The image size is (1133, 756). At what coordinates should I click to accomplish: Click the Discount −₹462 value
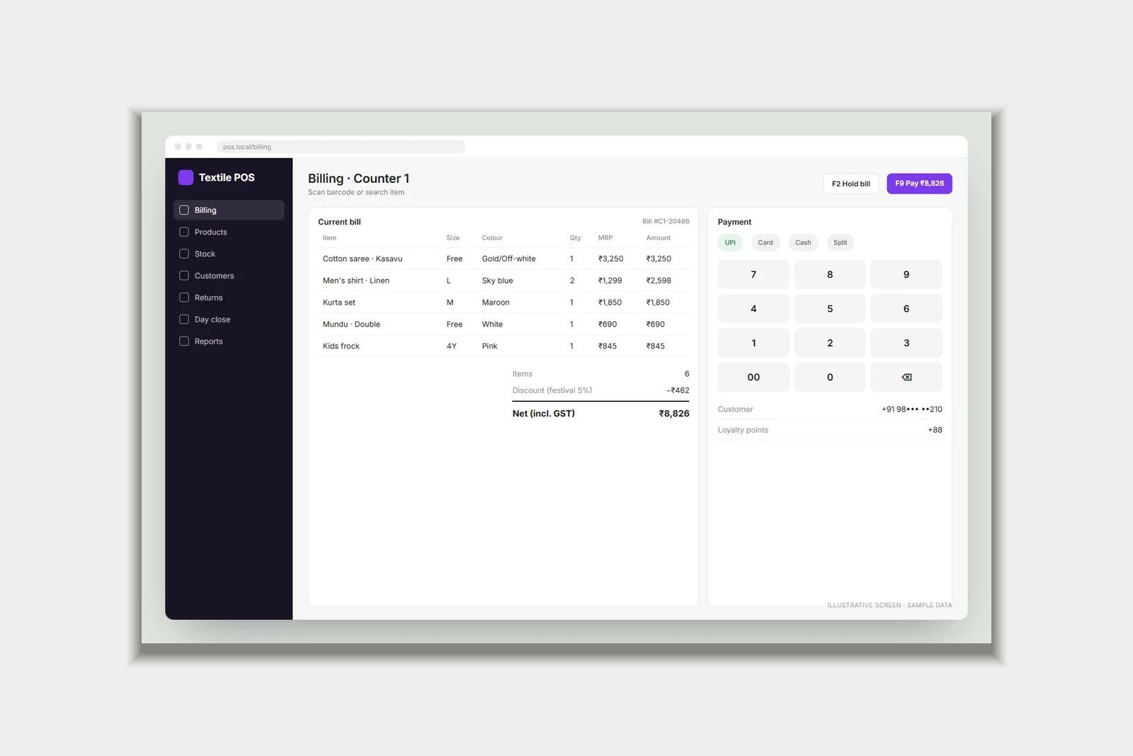tap(678, 390)
